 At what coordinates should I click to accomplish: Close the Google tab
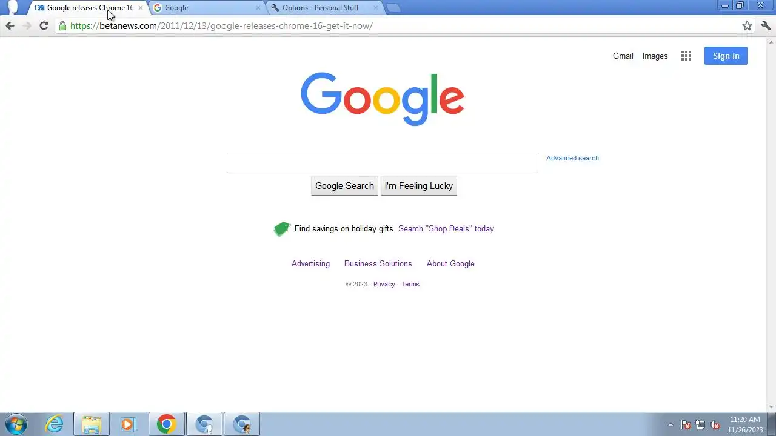point(258,8)
